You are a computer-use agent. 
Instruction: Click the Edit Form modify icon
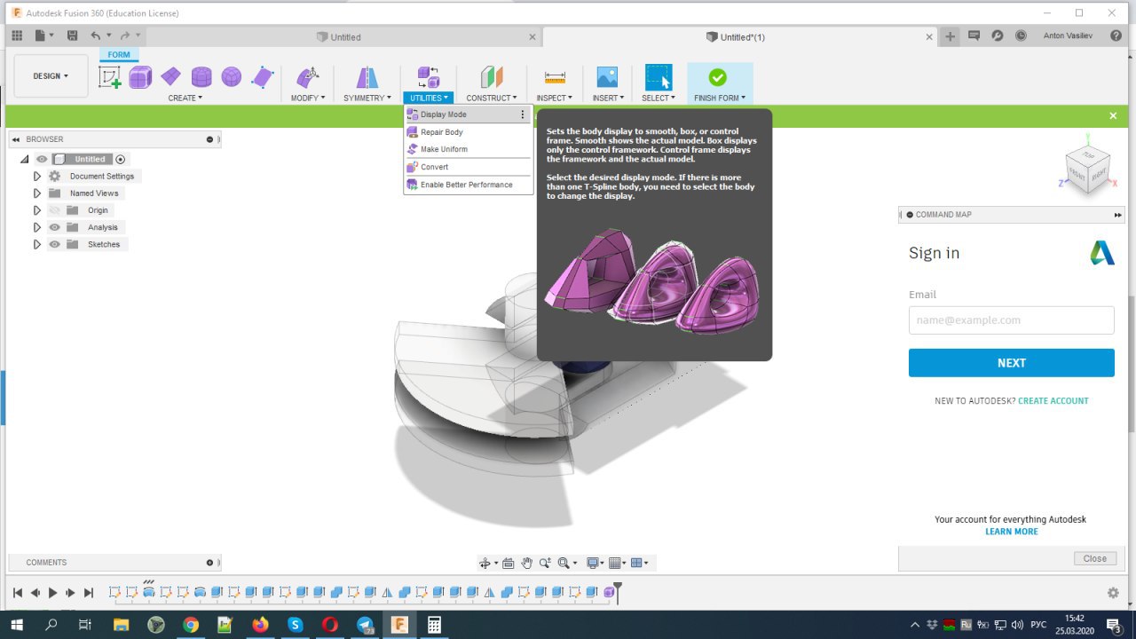[307, 77]
